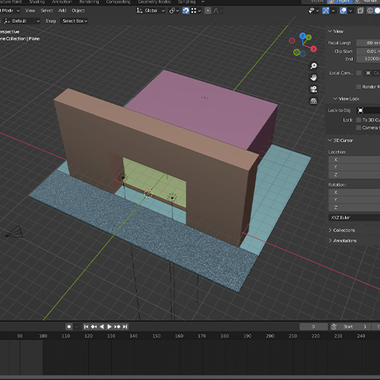Open the snapping options dropdown arrow
Image resolution: width=380 pixels, height=380 pixels.
(199, 11)
